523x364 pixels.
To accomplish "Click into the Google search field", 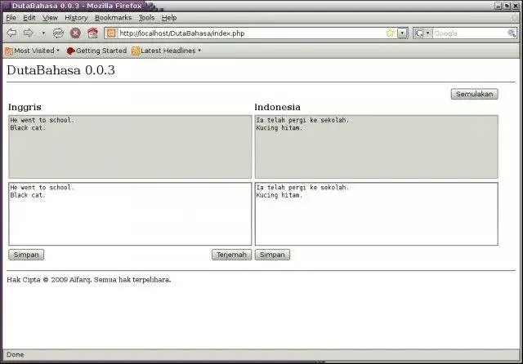I will (470, 33).
